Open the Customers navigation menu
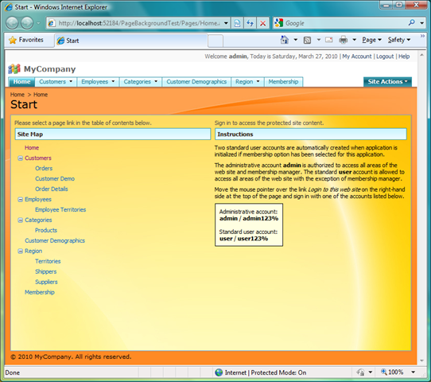Viewport: 431px width, 382px height. [x=56, y=82]
